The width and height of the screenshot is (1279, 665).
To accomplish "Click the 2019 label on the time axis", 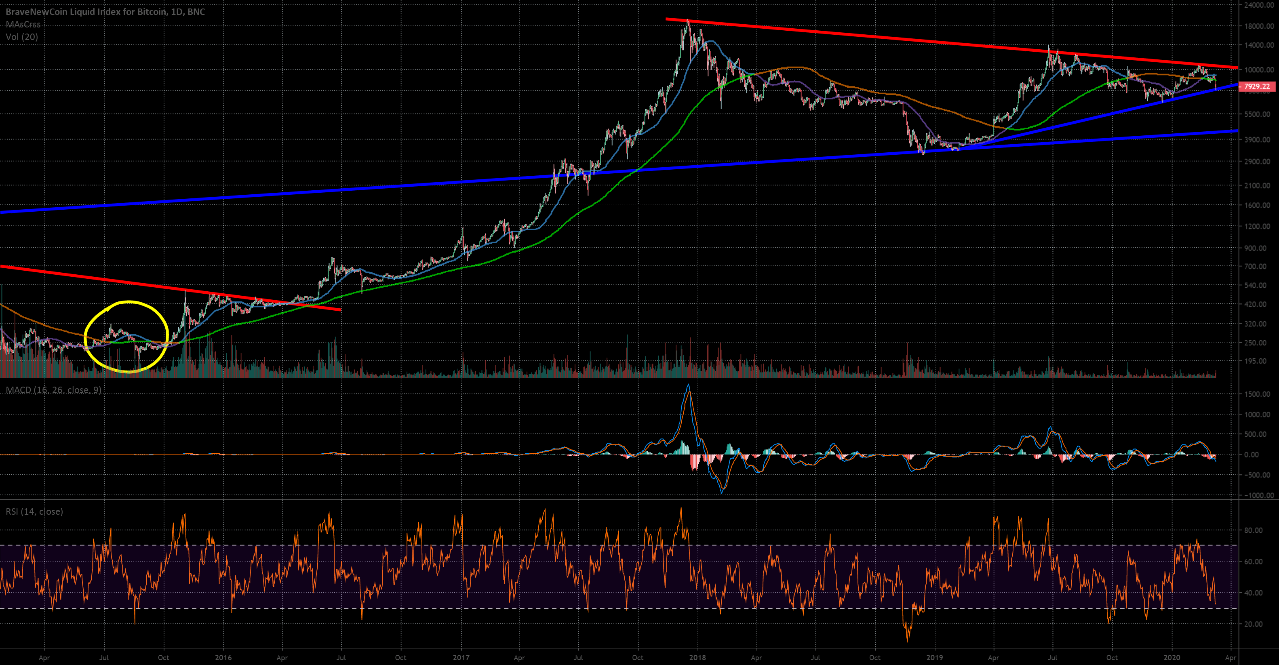I will (x=934, y=658).
